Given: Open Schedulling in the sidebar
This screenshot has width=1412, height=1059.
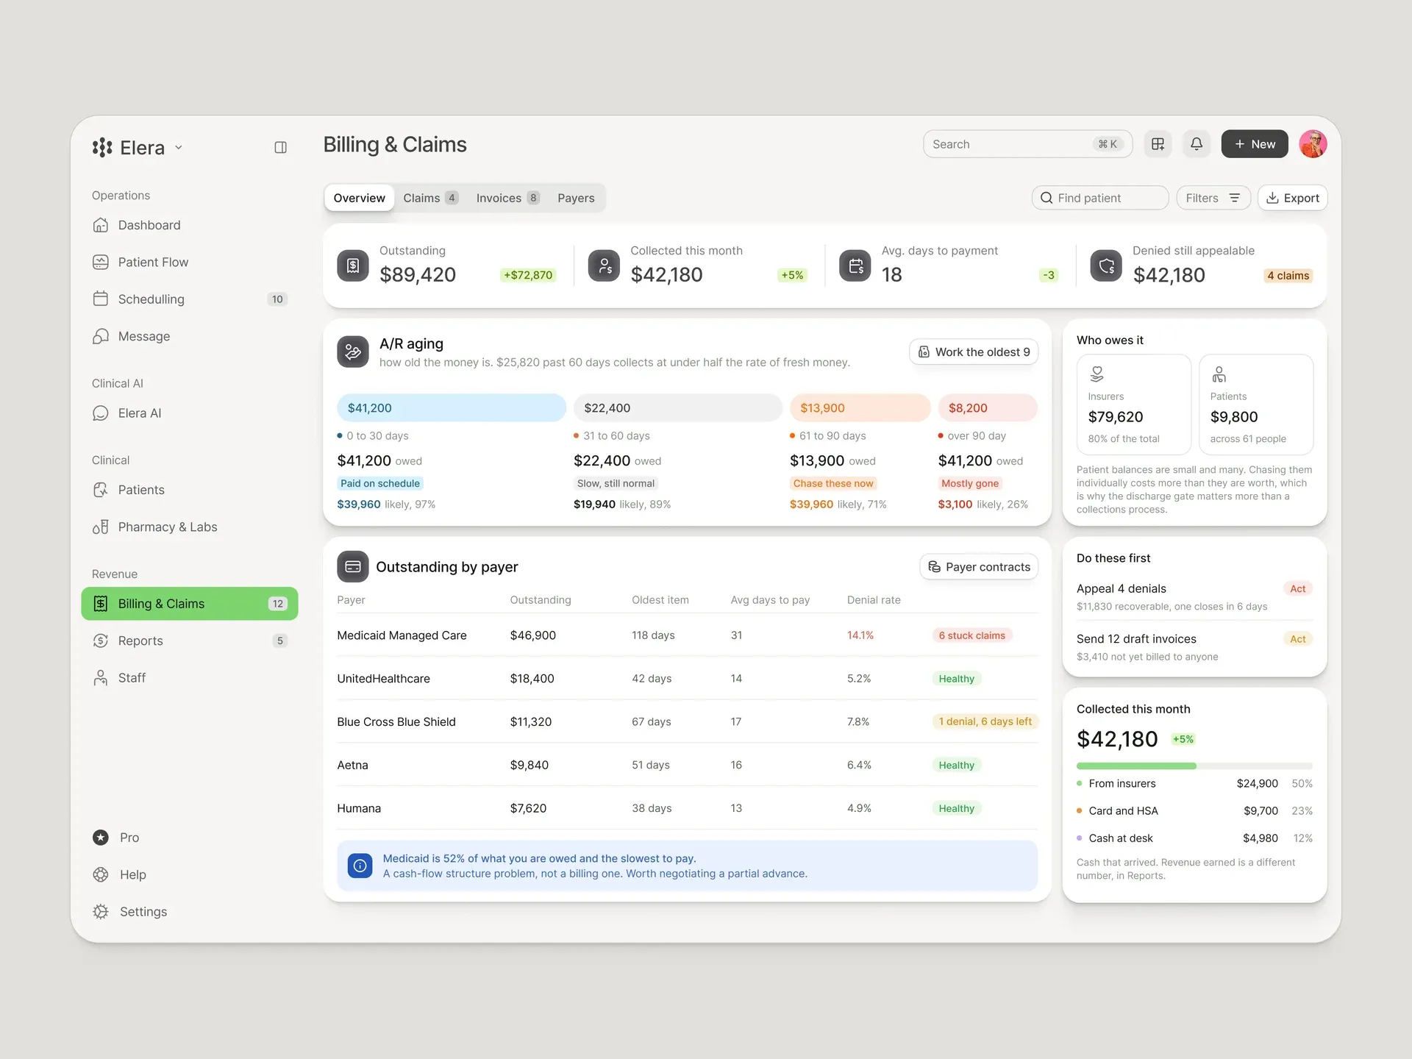Looking at the screenshot, I should pos(190,299).
